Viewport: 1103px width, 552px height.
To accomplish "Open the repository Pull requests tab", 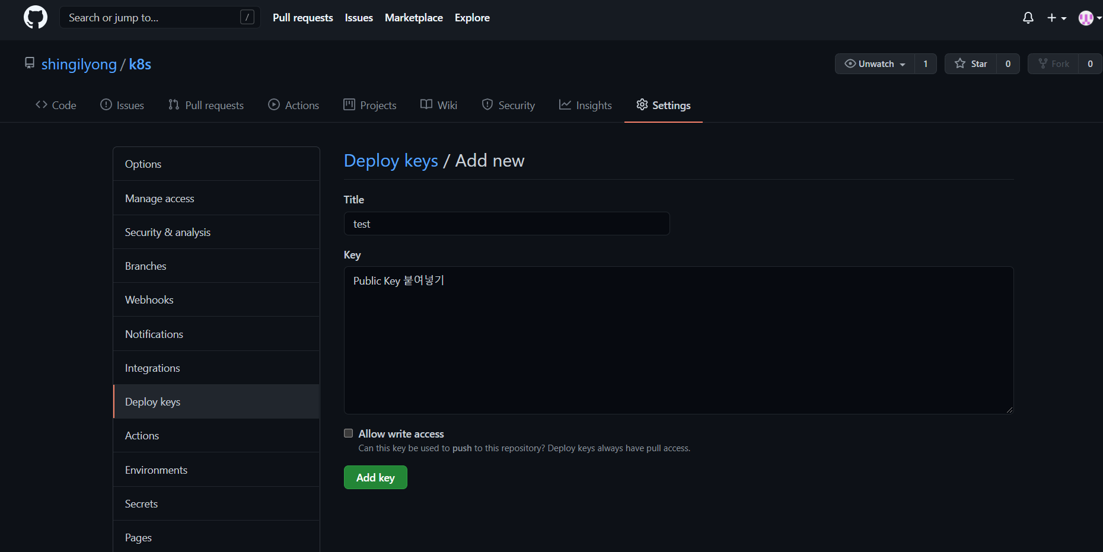I will pos(206,105).
